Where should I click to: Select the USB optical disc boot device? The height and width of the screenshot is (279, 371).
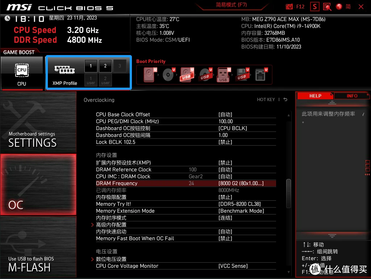coord(206,75)
